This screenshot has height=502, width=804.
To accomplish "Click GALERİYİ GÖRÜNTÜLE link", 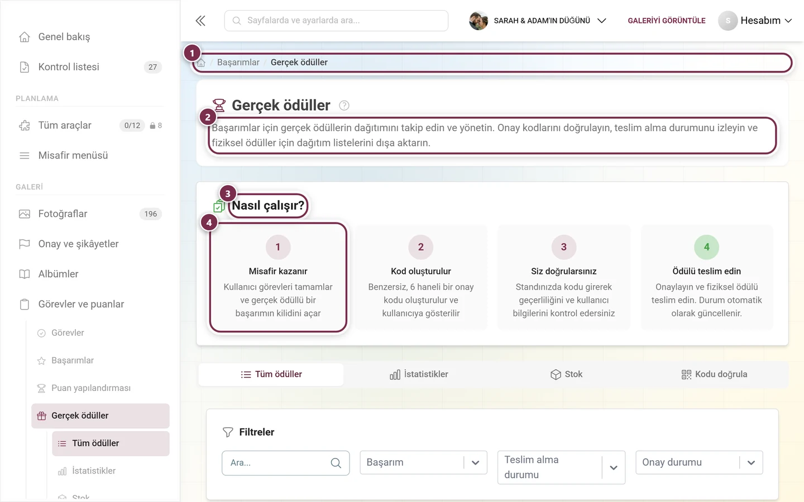I will [667, 21].
